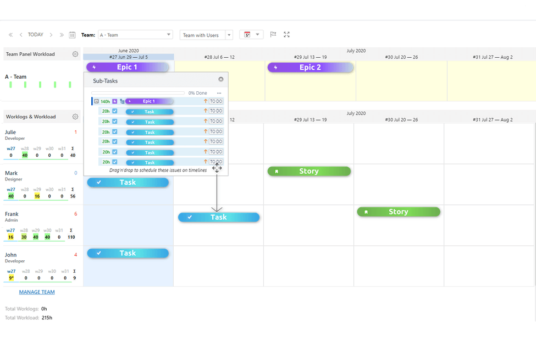Click the flag/milestone icon in the toolbar
The width and height of the screenshot is (536, 340).
273,34
